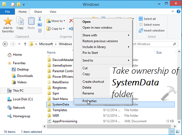Click the red Delete X icon

coord(71,21)
